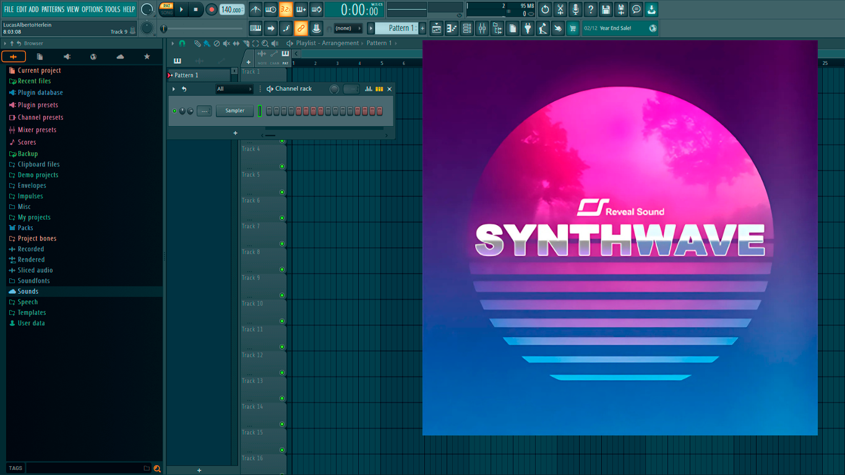Click the Sampler channel selector LED
845x475 pixels.
click(260, 111)
